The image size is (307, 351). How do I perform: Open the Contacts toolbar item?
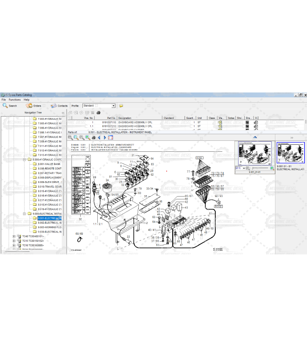59,106
